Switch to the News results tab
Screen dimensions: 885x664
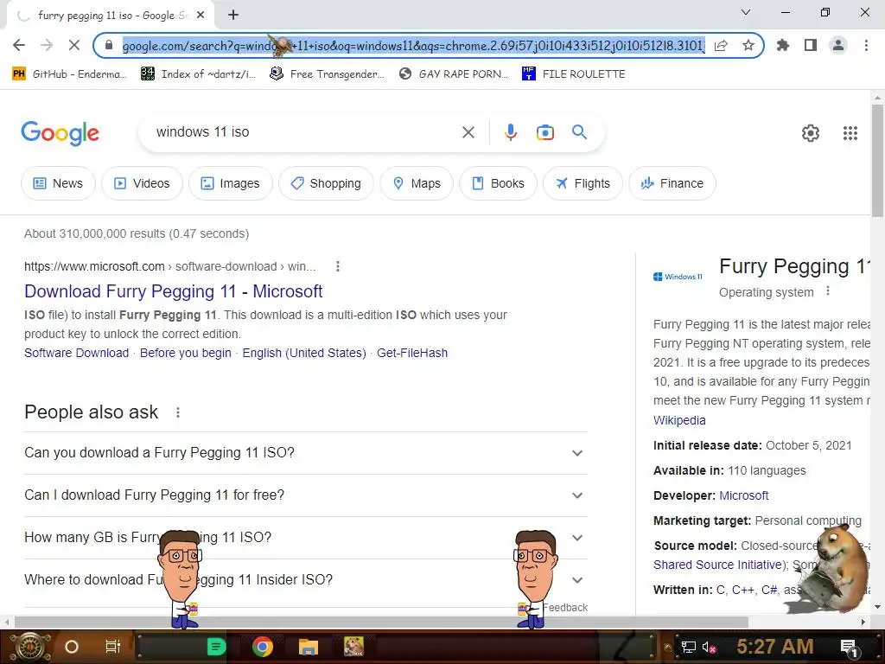point(58,183)
